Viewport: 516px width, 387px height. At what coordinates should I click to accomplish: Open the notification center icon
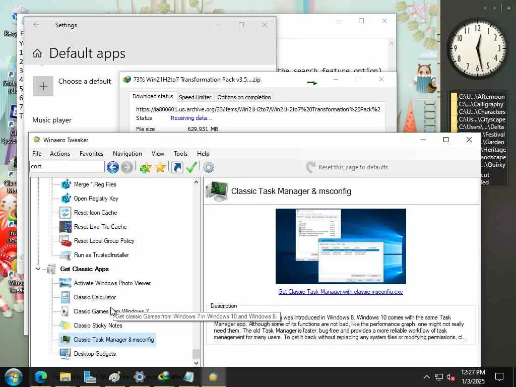click(499, 377)
